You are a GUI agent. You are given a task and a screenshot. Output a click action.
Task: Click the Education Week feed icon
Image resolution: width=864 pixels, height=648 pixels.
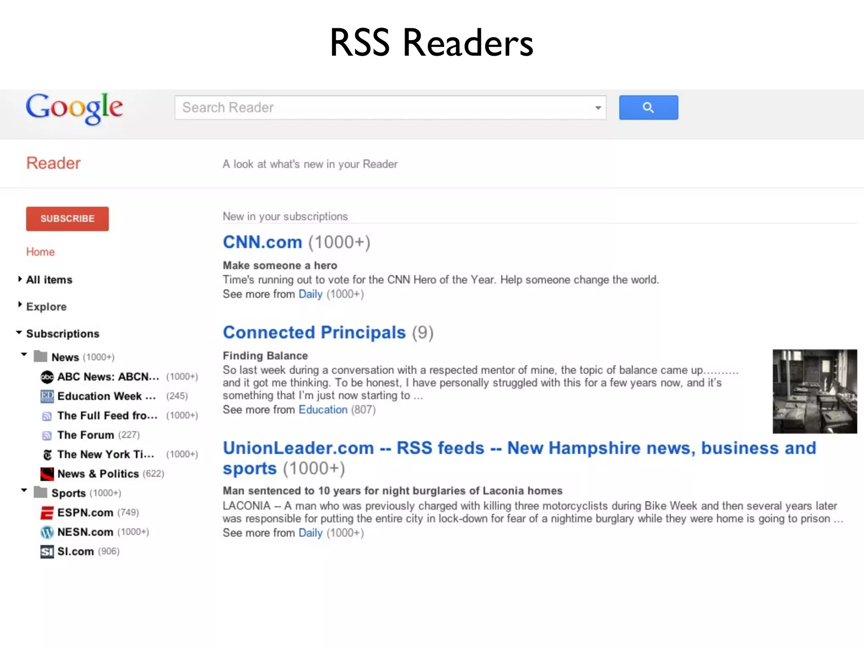[47, 396]
